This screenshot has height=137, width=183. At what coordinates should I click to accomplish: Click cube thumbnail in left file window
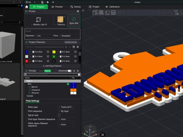pyautogui.click(x=8, y=45)
